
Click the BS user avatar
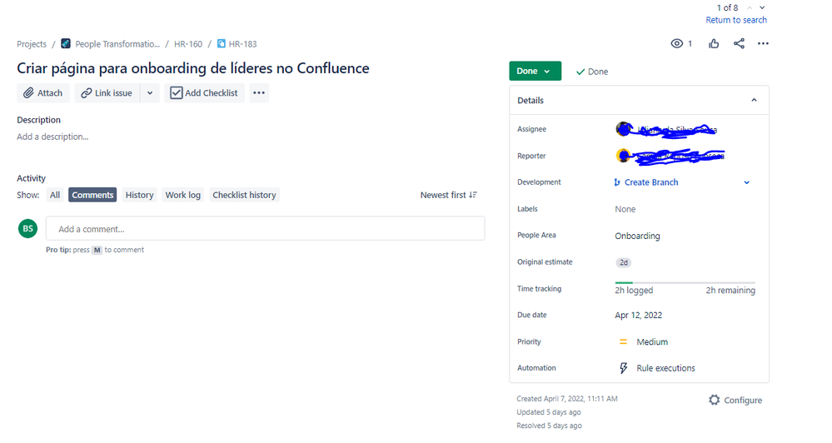[x=27, y=229]
